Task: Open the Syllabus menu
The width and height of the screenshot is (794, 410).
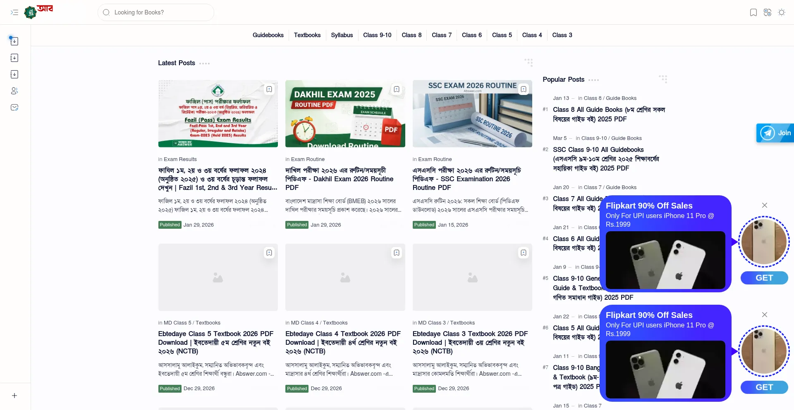Action: point(342,35)
